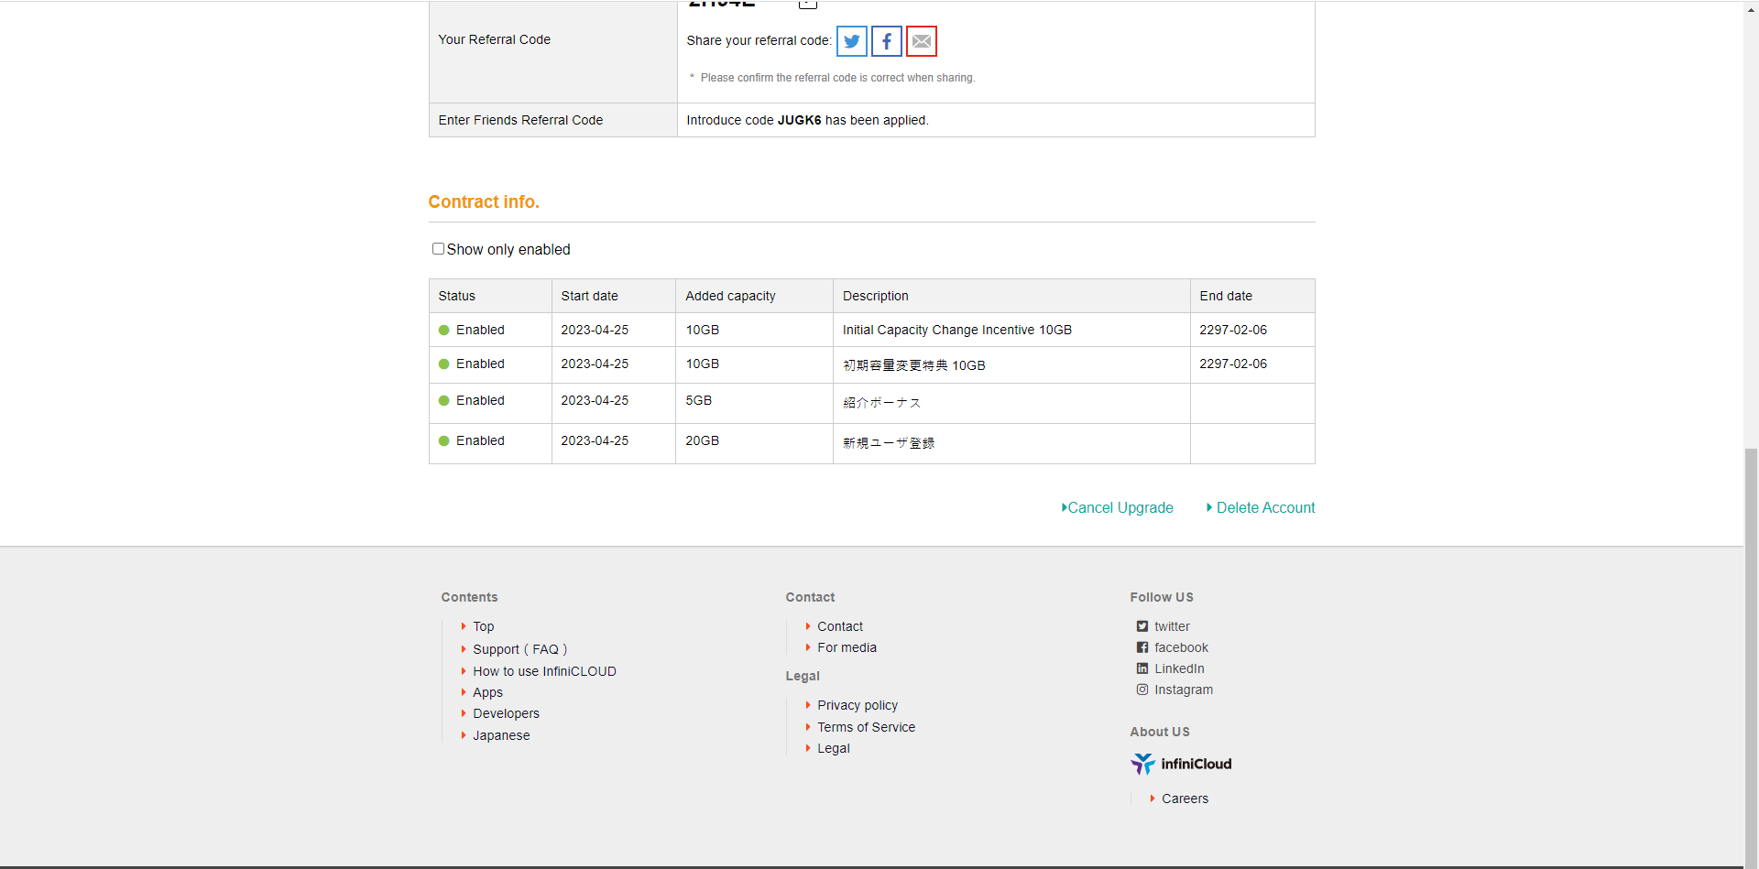Open the Apps page
The height and width of the screenshot is (869, 1759).
[x=487, y=692]
